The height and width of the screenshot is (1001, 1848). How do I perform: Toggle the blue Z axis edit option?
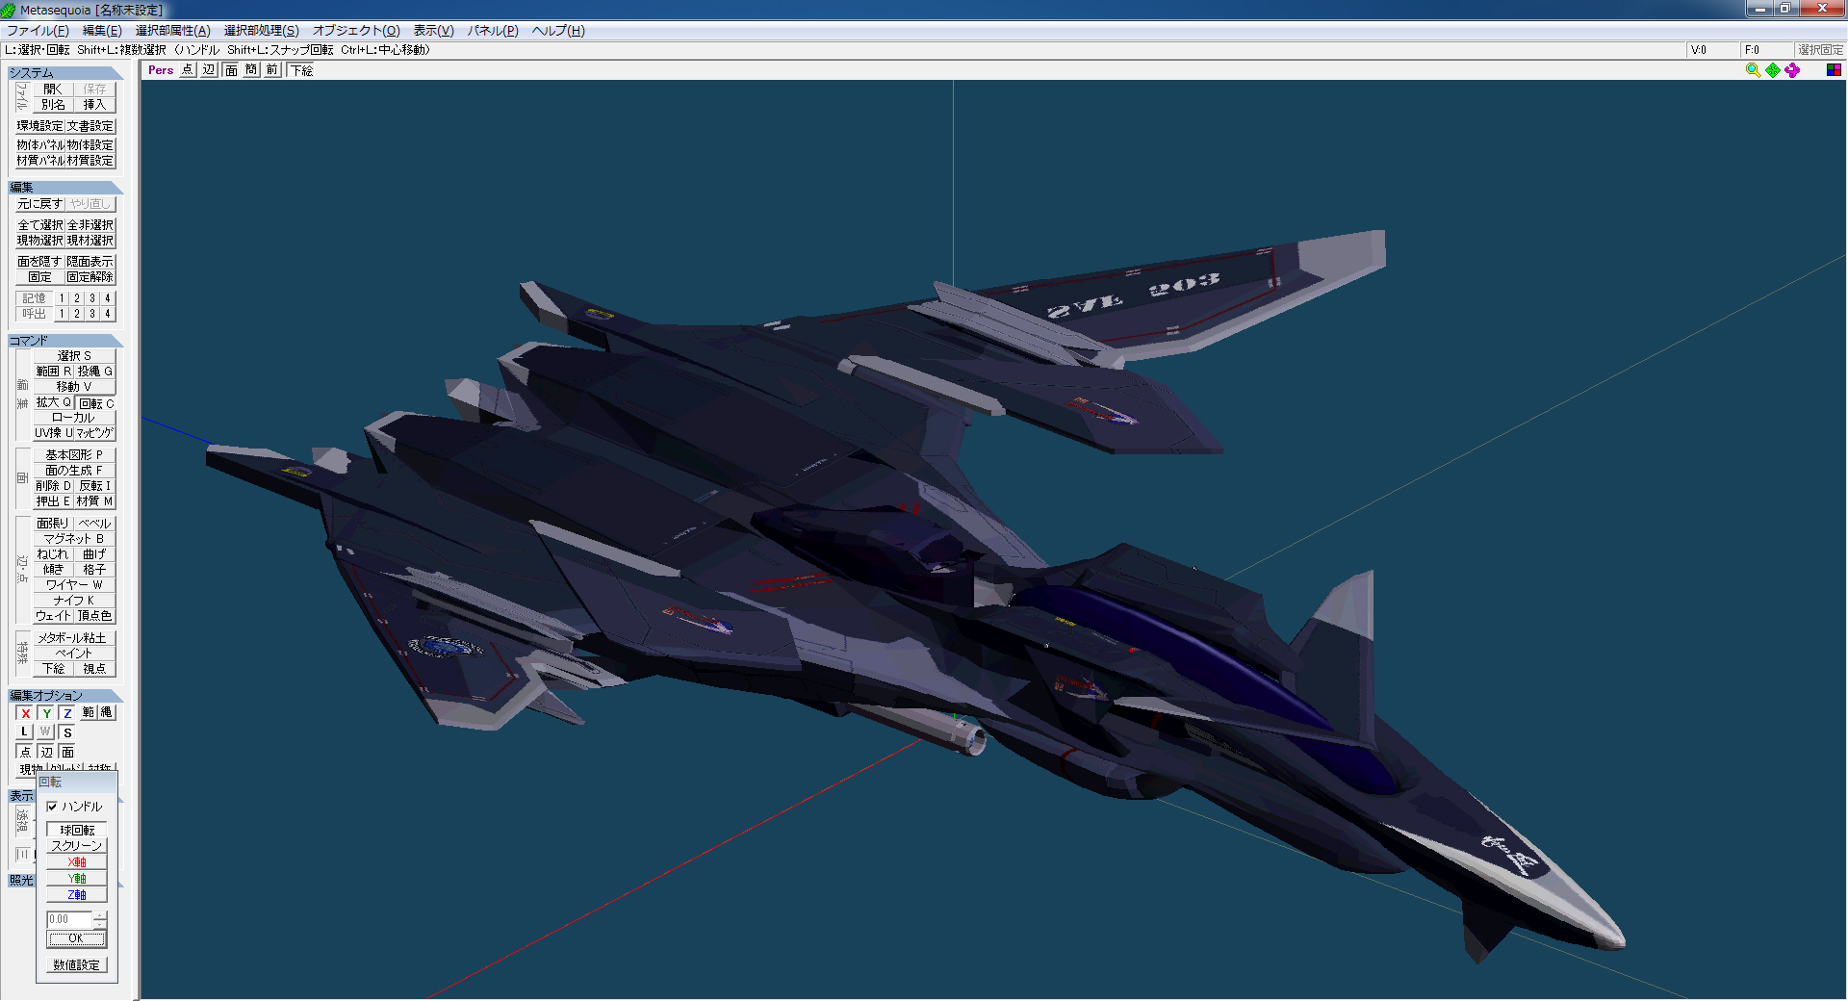click(x=67, y=713)
